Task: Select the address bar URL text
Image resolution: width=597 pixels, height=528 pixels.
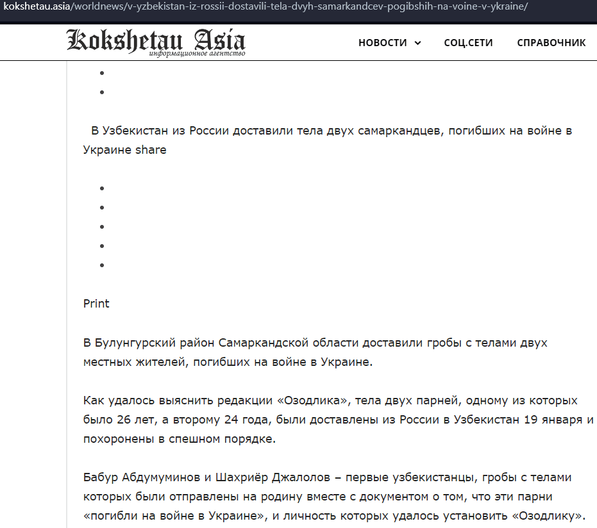Action: point(265,6)
